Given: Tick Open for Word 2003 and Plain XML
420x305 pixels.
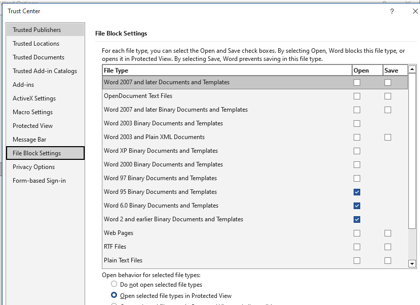Looking at the screenshot, I should 357,137.
